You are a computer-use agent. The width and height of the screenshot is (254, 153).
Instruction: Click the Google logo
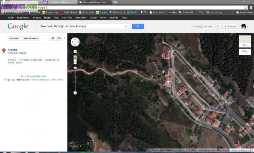pyautogui.click(x=18, y=26)
